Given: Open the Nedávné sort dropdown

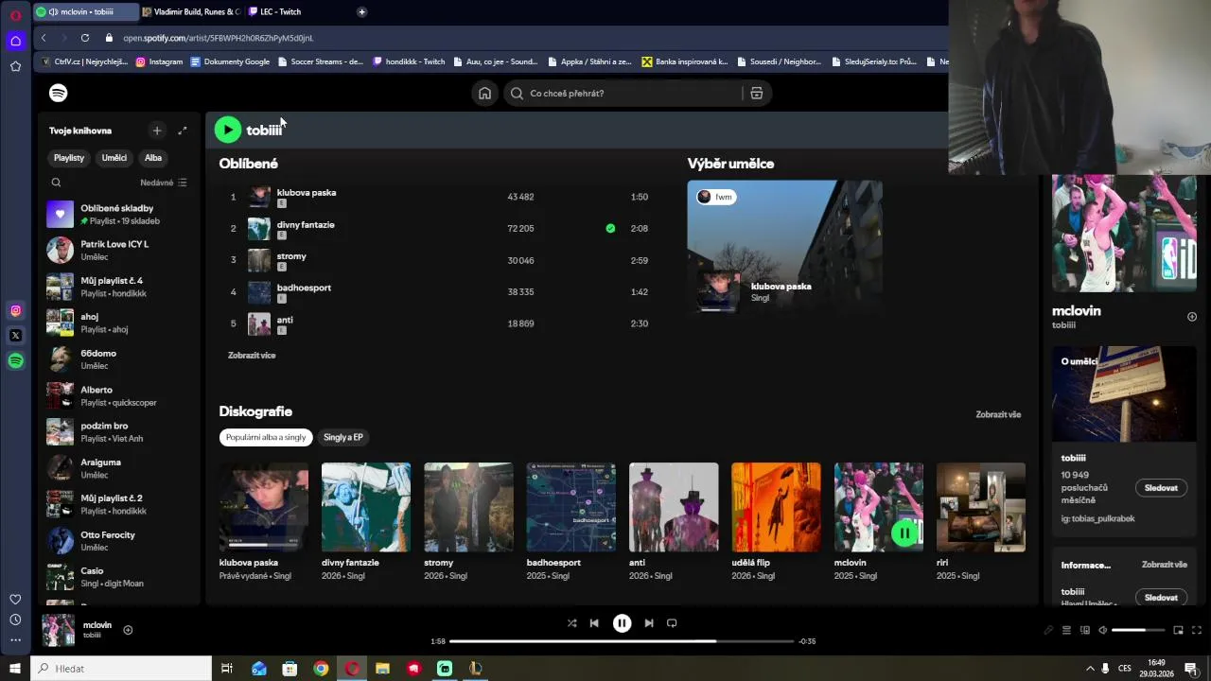Looking at the screenshot, I should pyautogui.click(x=164, y=183).
